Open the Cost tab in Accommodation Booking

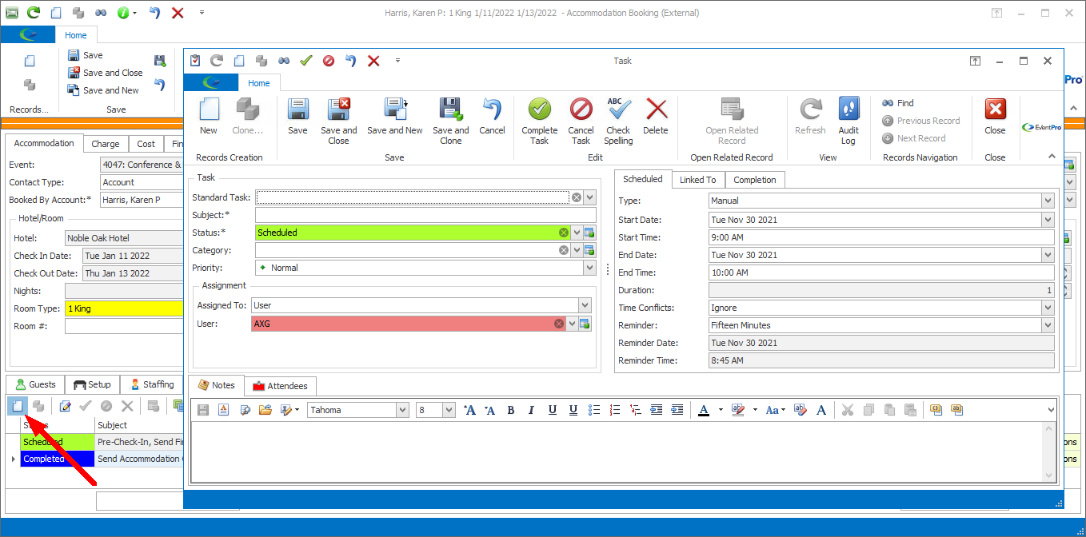(146, 144)
